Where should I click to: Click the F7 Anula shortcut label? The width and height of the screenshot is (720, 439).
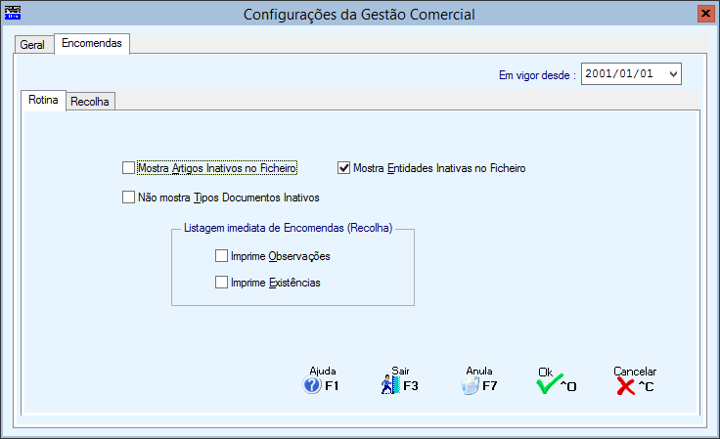click(x=489, y=386)
